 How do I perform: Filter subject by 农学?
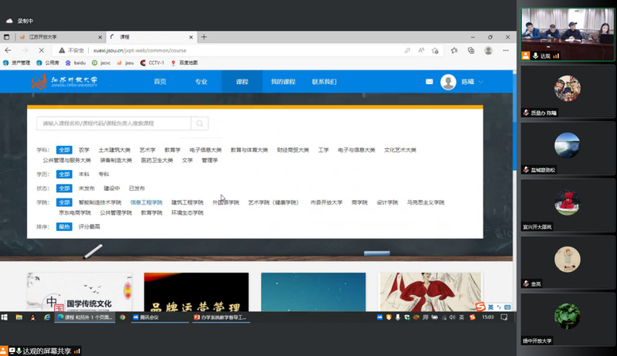point(84,150)
